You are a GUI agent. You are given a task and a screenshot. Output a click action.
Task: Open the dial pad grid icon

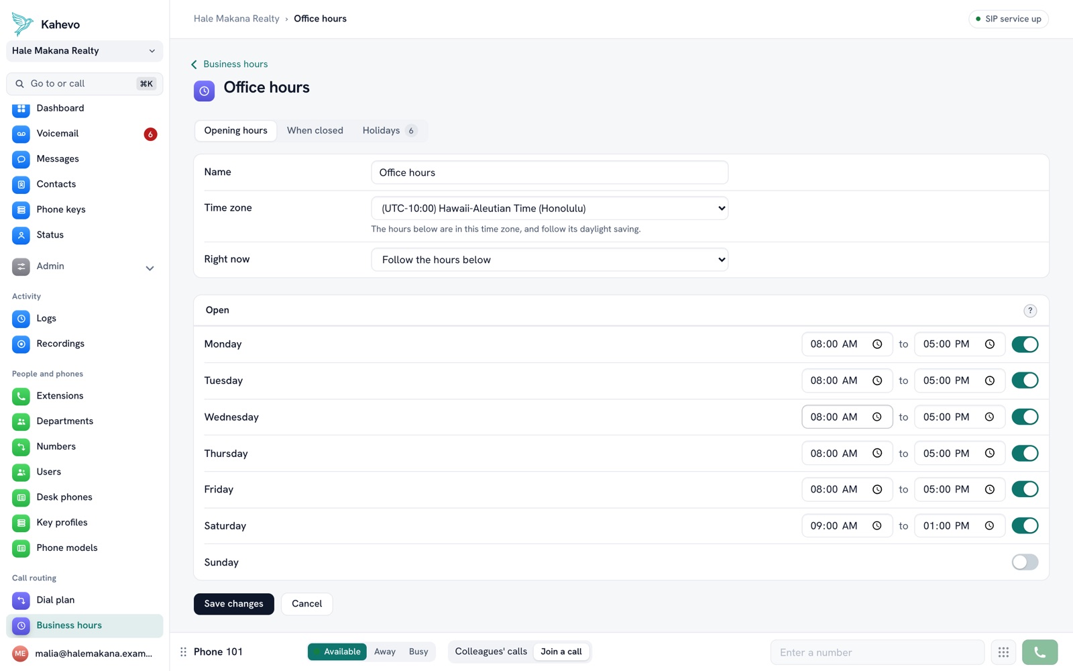(1003, 652)
